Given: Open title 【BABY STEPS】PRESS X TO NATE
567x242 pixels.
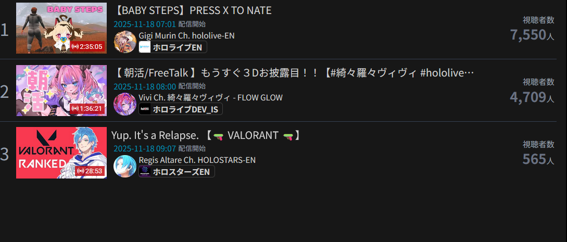Looking at the screenshot, I should click(192, 10).
